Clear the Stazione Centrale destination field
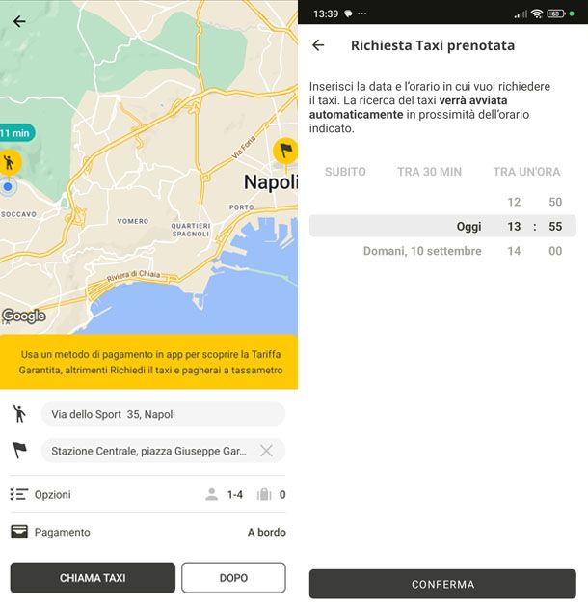 pyautogui.click(x=266, y=451)
